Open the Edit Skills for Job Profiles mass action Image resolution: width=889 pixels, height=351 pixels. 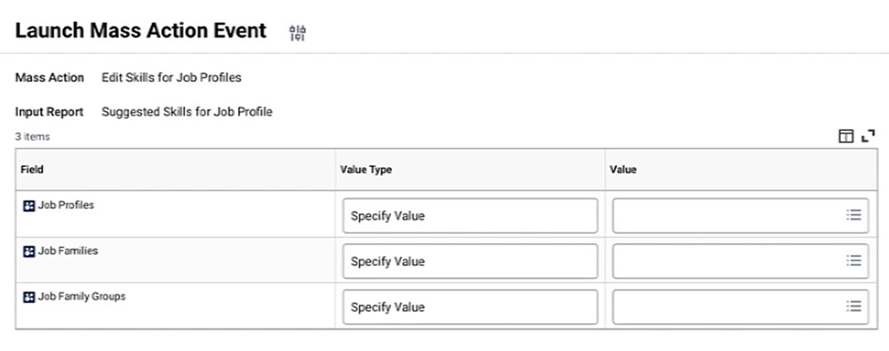(172, 77)
